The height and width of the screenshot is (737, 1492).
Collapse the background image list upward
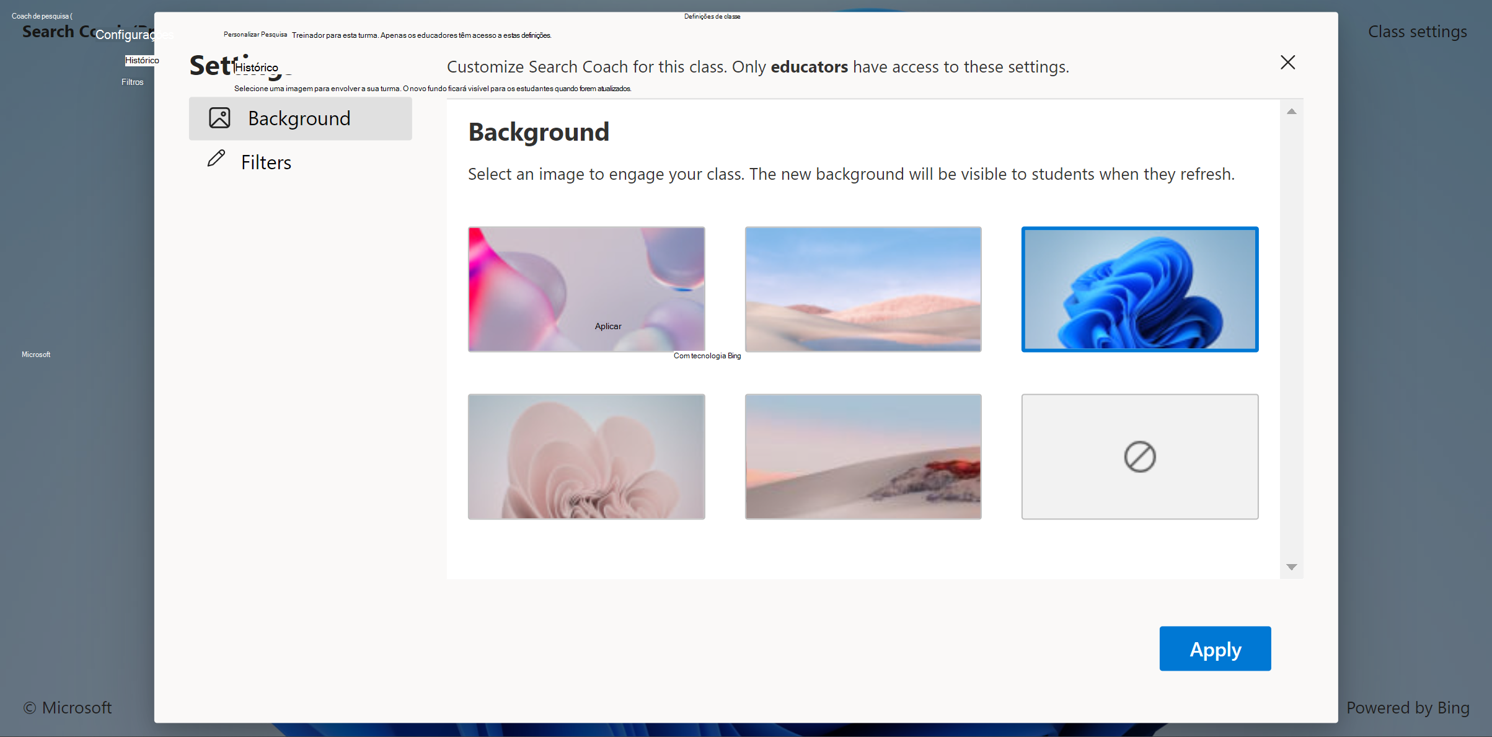1291,113
